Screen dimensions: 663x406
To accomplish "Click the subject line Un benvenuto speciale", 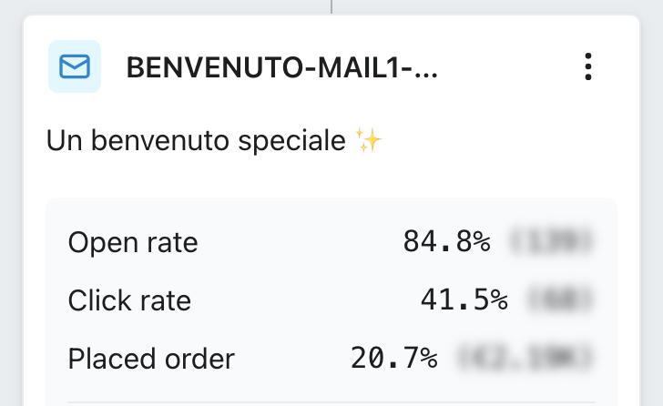I will (197, 141).
